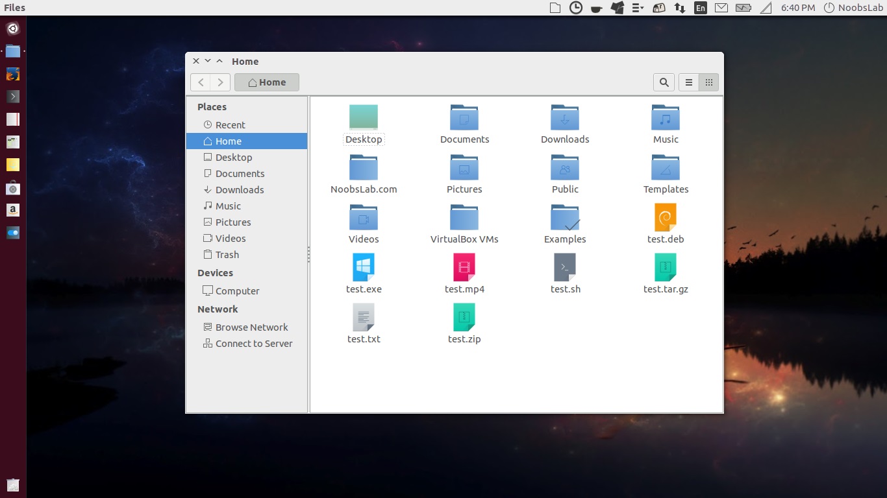
Task: Open the NoobsLab.com folder
Action: 363,167
